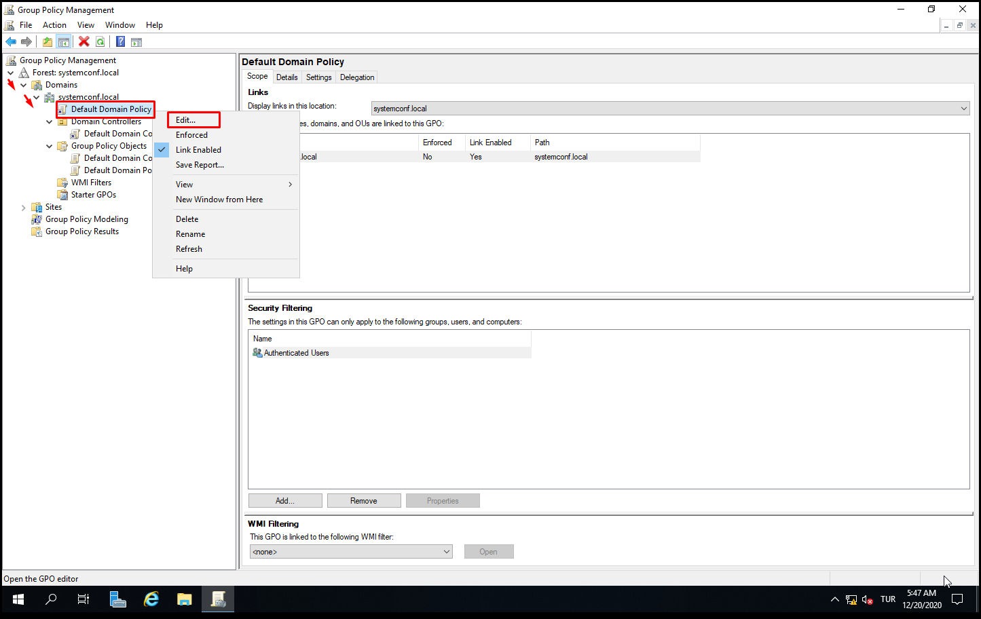
Task: Open taskbar Search magnifier
Action: click(51, 599)
